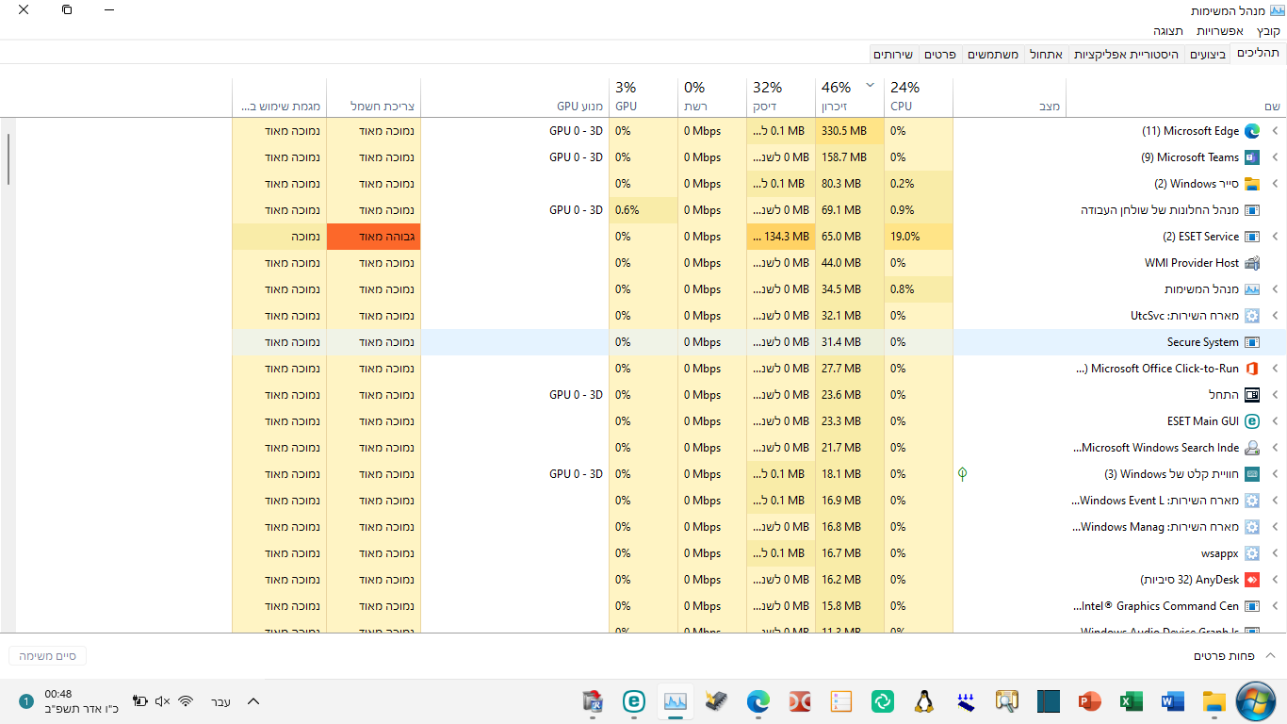
Task: Expand the Windows Event Log service host
Action: pos(1275,501)
